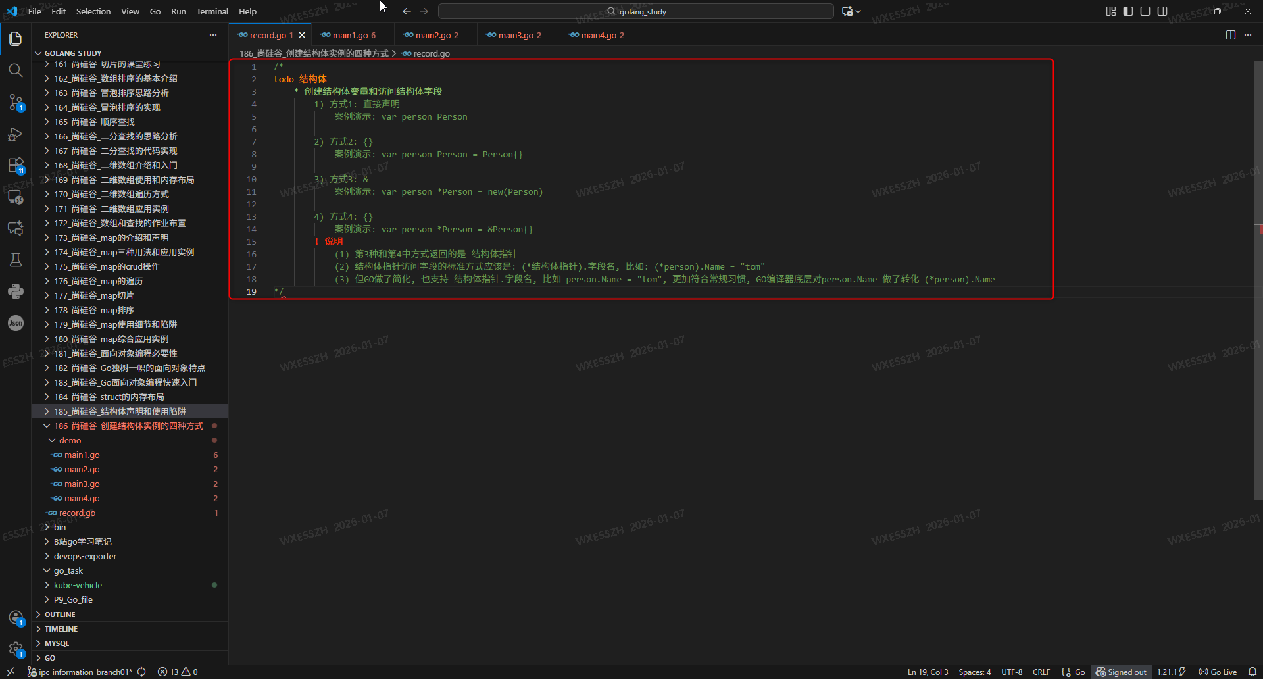Open the Testing flask view

[x=16, y=260]
